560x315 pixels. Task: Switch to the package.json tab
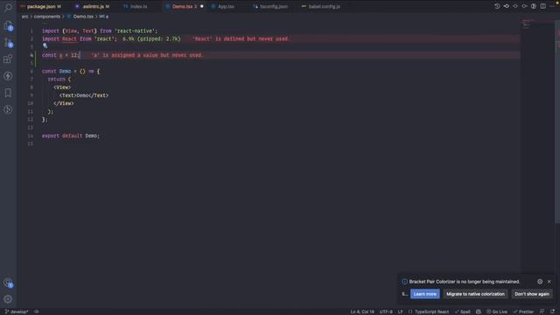pos(41,6)
